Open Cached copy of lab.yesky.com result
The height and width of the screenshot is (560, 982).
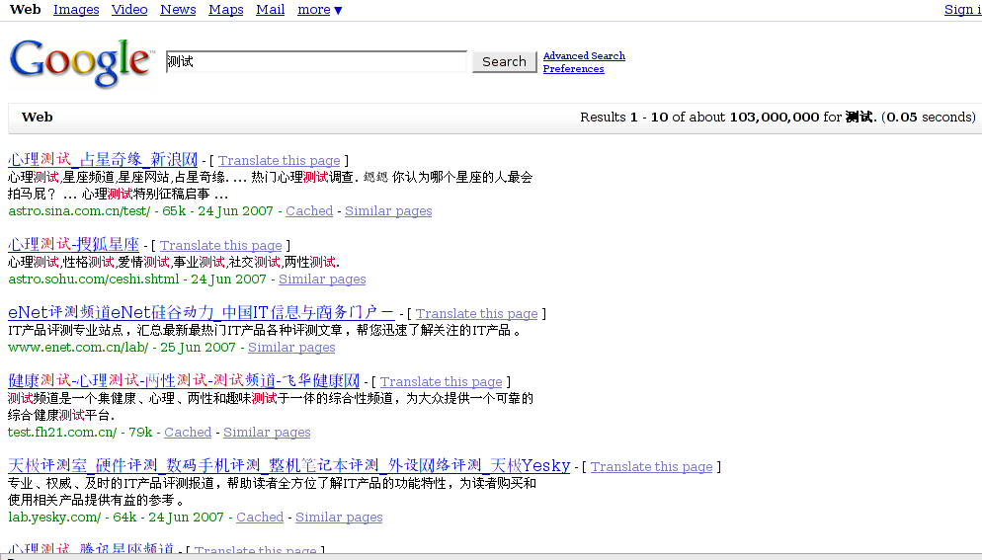click(260, 517)
